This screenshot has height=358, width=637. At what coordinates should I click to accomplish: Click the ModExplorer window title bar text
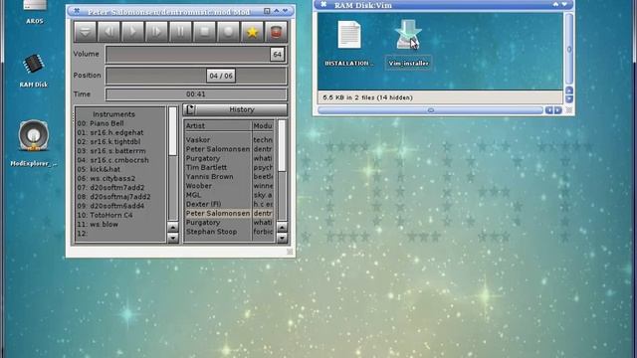point(168,12)
